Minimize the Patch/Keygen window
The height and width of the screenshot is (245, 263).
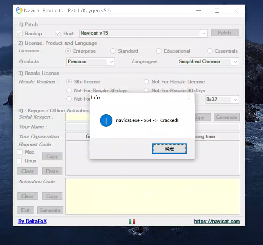(199, 10)
